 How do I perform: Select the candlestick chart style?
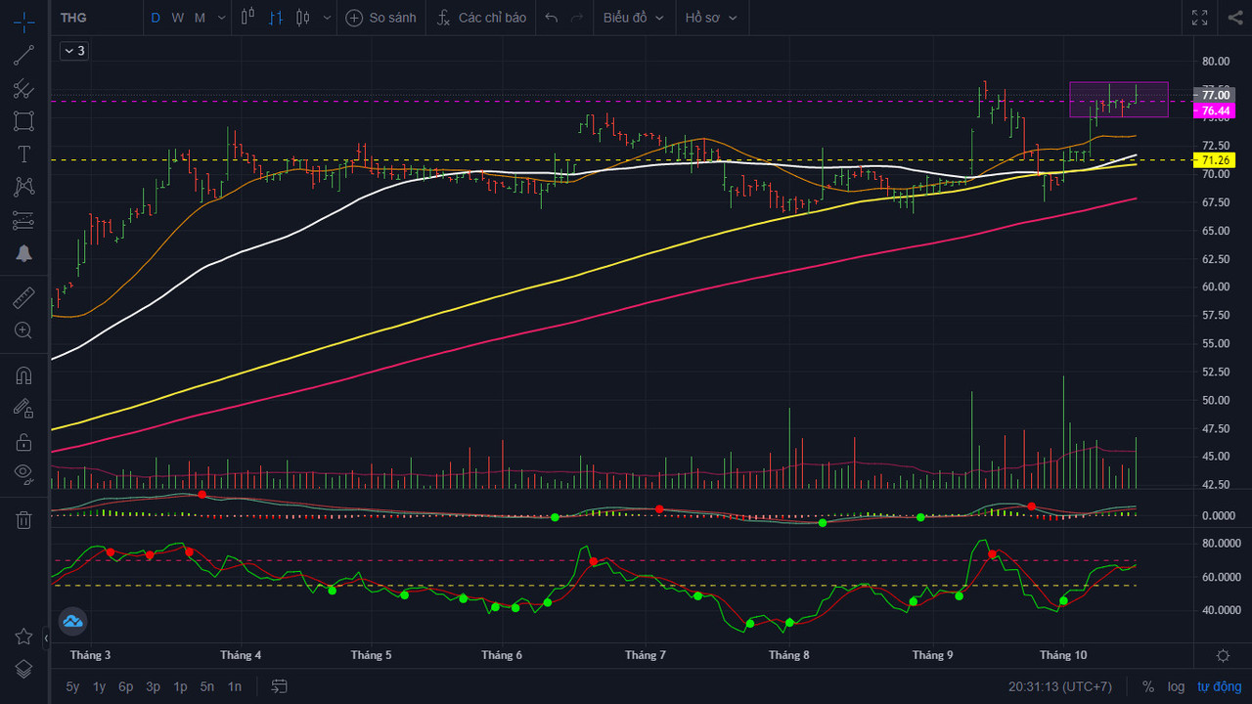(302, 17)
